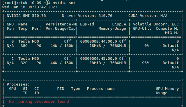Click the Volatile Uncorr. ECC header
The image size is (186, 107).
pyautogui.click(x=156, y=24)
